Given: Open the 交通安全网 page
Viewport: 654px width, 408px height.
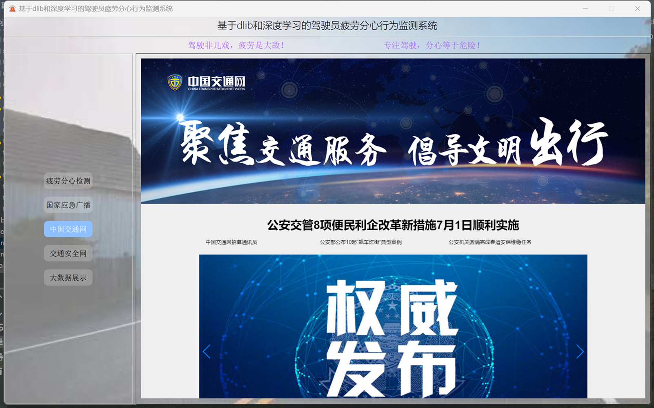Looking at the screenshot, I should (68, 253).
